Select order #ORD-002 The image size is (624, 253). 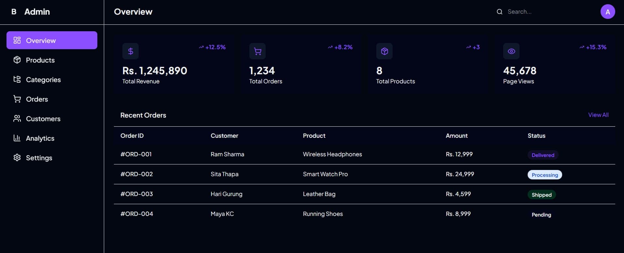137,174
